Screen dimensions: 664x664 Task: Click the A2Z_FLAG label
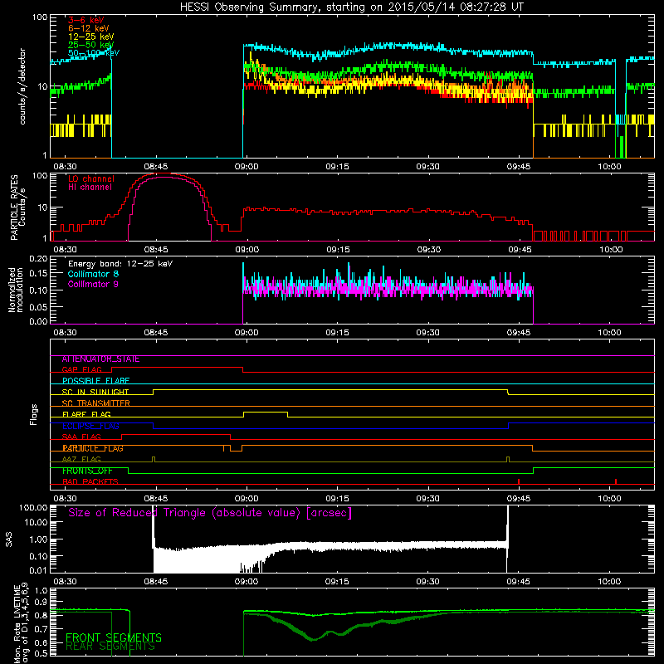[81, 459]
